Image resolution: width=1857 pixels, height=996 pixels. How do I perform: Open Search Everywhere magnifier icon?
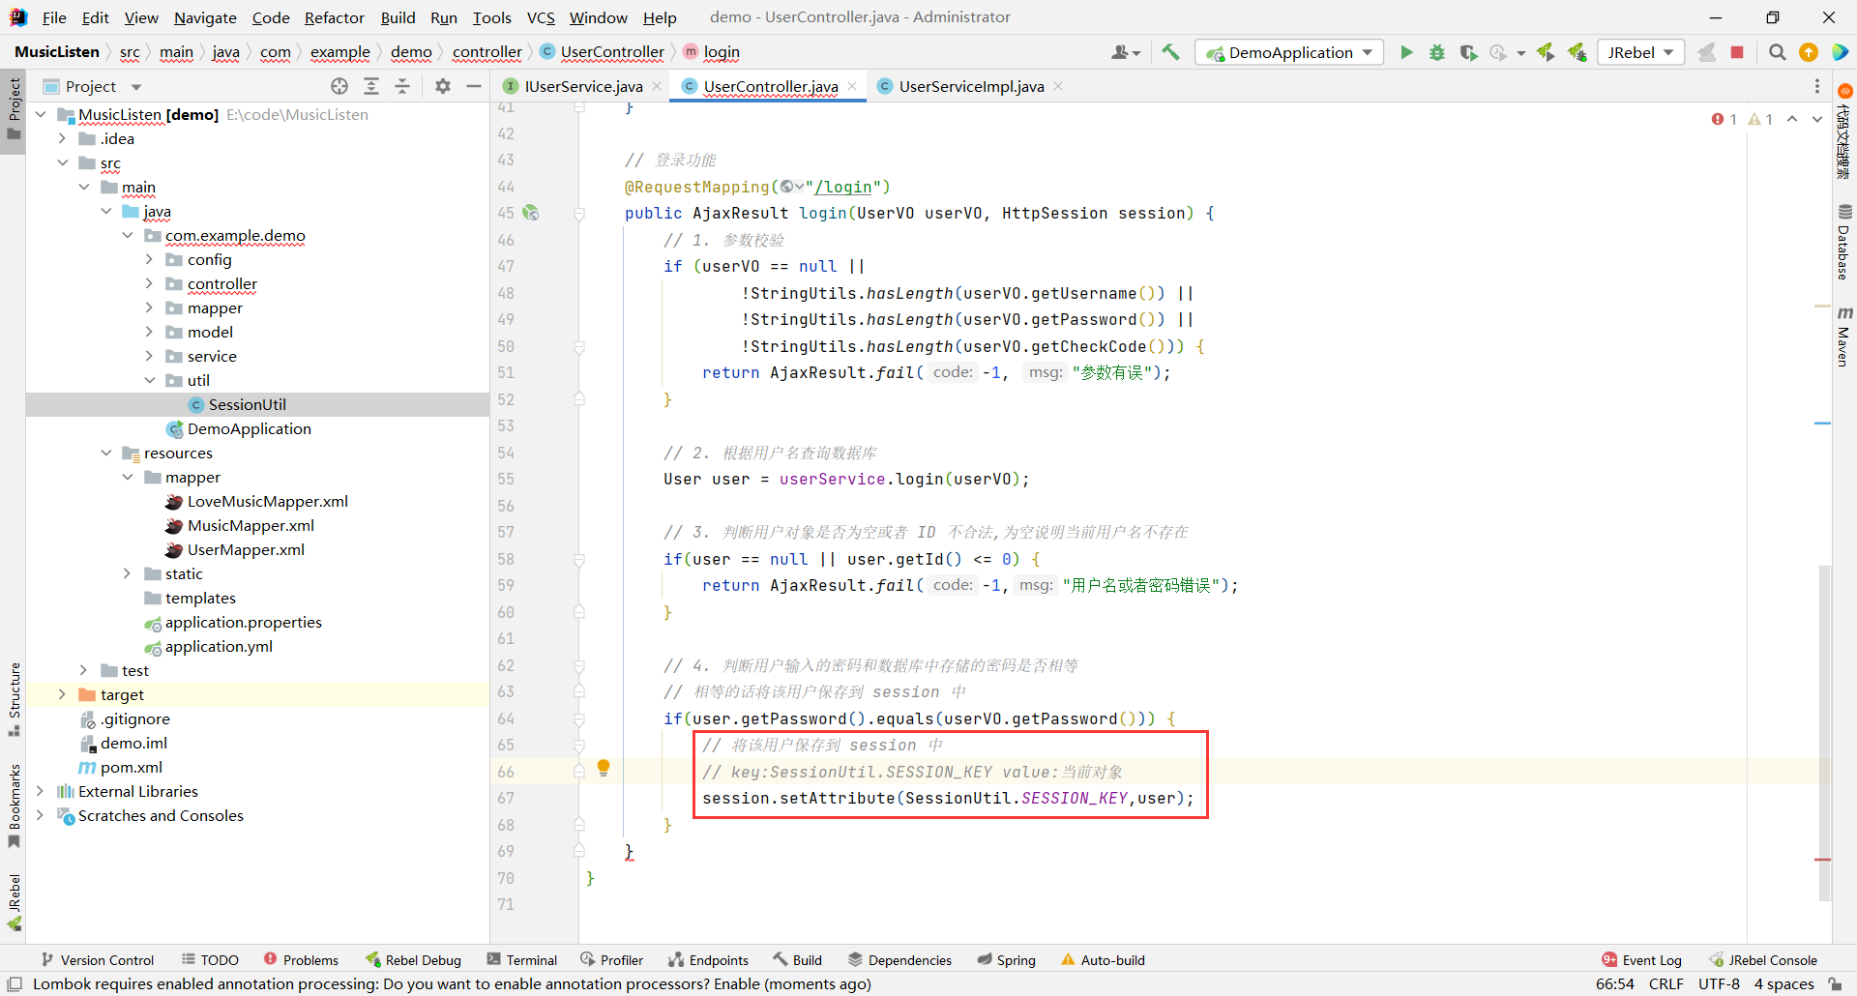coord(1777,52)
